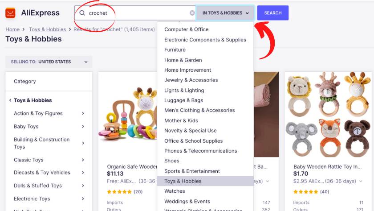
Task: Click the Category panel header
Action: tap(49, 82)
